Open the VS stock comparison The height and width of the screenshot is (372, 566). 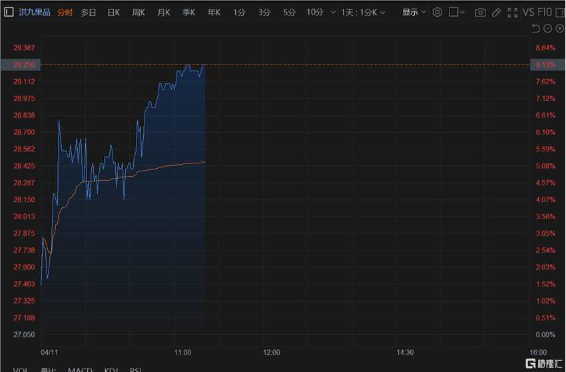(x=528, y=12)
